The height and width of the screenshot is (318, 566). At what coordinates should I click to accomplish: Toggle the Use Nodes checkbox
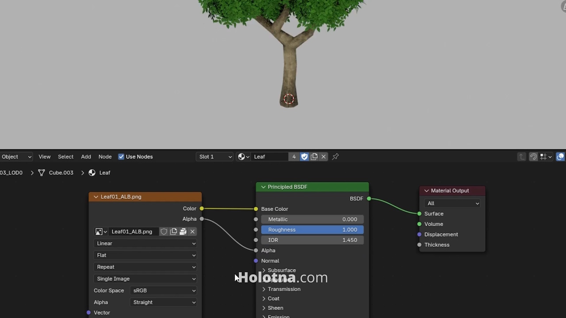tap(121, 157)
